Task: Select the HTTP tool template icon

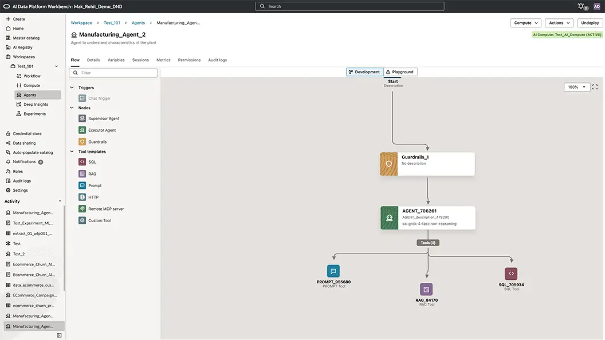Action: point(82,197)
